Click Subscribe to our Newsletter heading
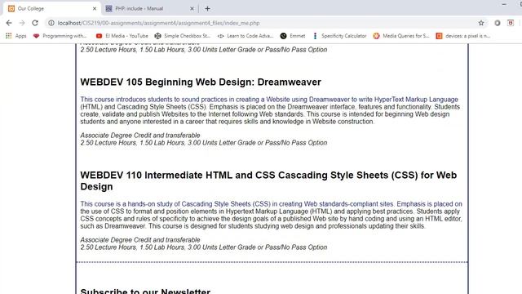The width and height of the screenshot is (522, 294). [145, 291]
